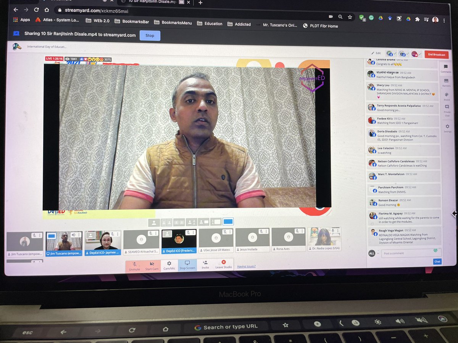This screenshot has width=458, height=343.
Task: Select Doria Diosdado's comment
Action: click(x=403, y=135)
